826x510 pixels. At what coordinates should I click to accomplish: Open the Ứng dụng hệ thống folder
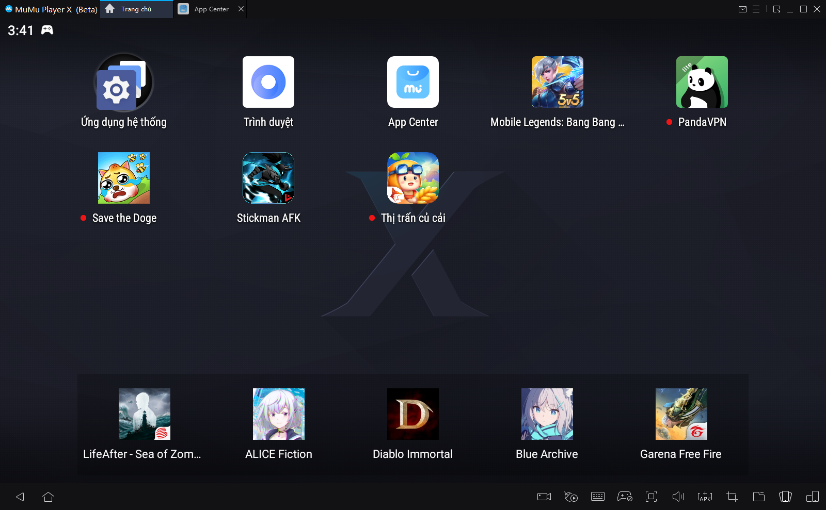click(x=123, y=83)
